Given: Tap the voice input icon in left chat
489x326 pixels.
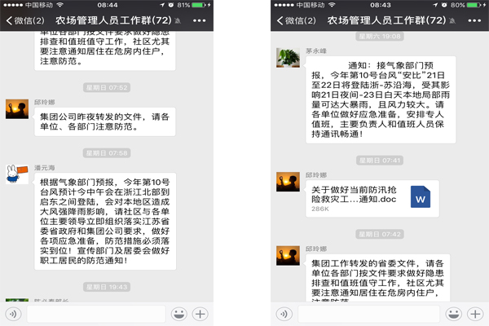Looking at the screenshot, I should click(x=13, y=314).
